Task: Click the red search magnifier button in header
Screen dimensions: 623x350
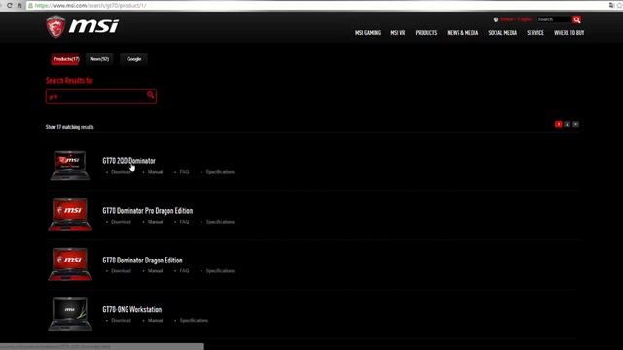Action: [577, 19]
